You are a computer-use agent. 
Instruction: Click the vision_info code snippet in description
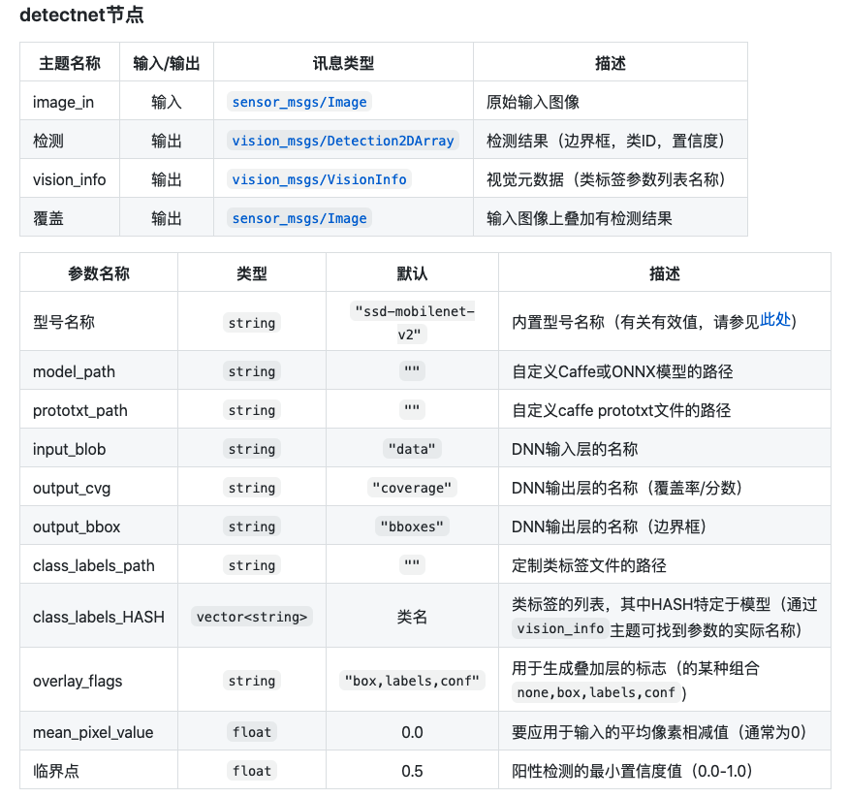(560, 628)
